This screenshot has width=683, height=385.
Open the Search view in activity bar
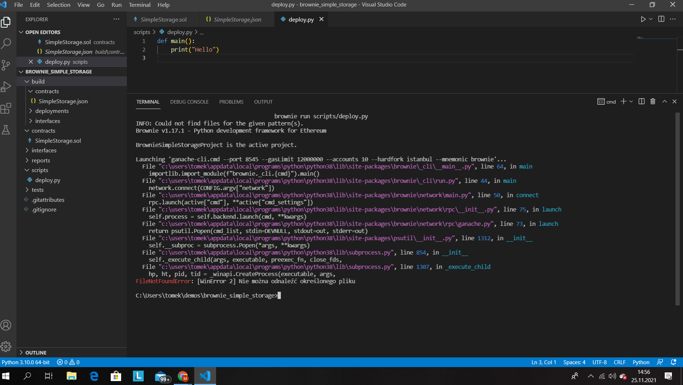click(x=6, y=44)
